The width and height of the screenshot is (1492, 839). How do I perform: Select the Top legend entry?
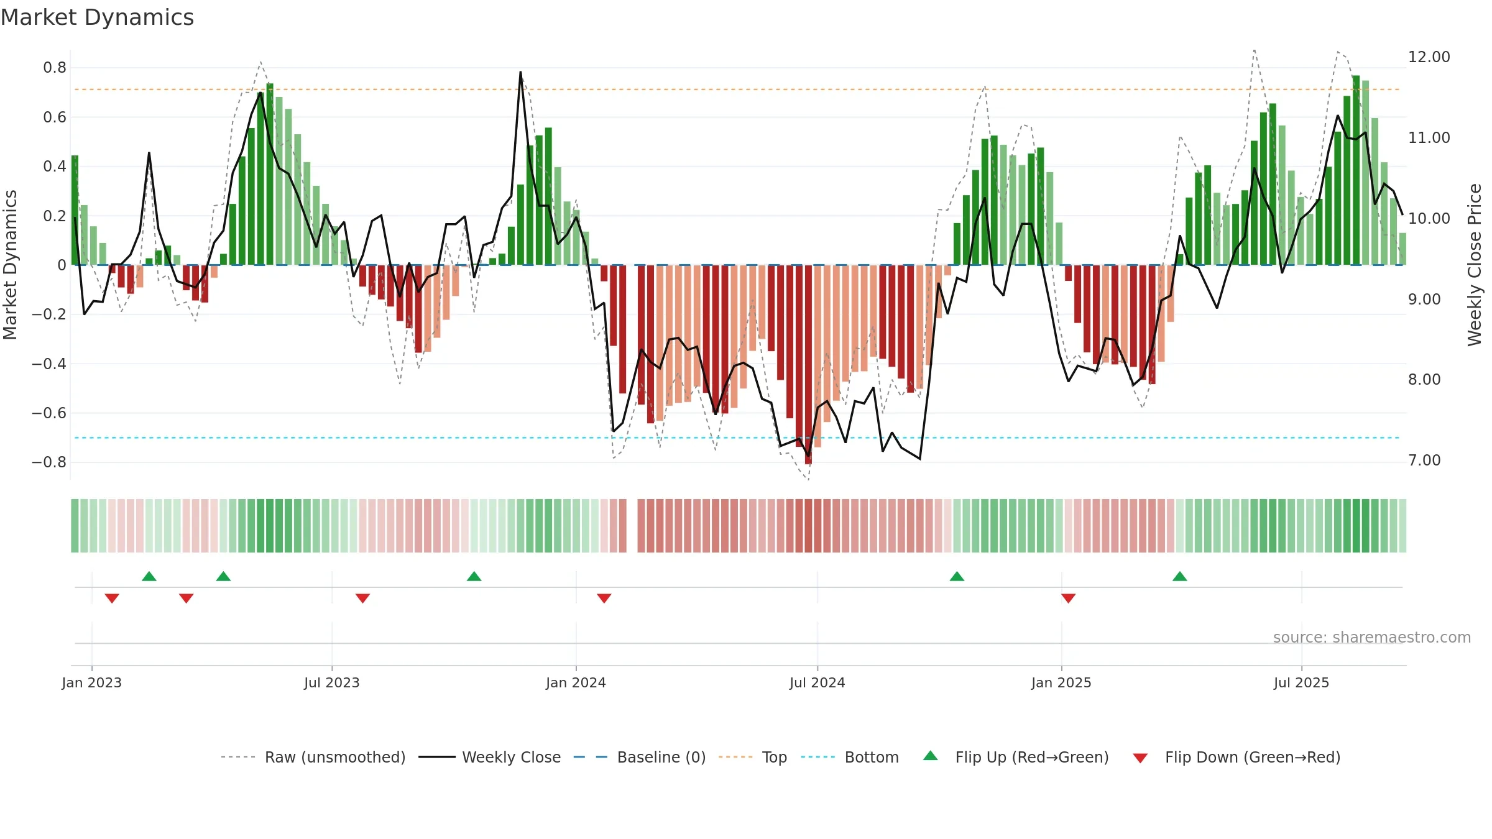[x=752, y=757]
